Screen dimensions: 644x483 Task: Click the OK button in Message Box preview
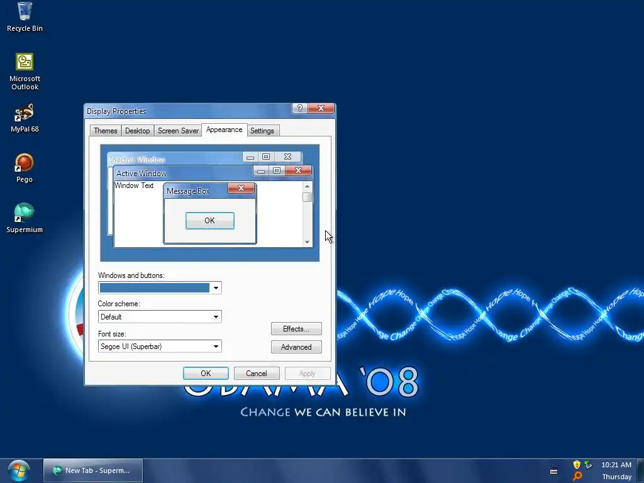tap(210, 221)
